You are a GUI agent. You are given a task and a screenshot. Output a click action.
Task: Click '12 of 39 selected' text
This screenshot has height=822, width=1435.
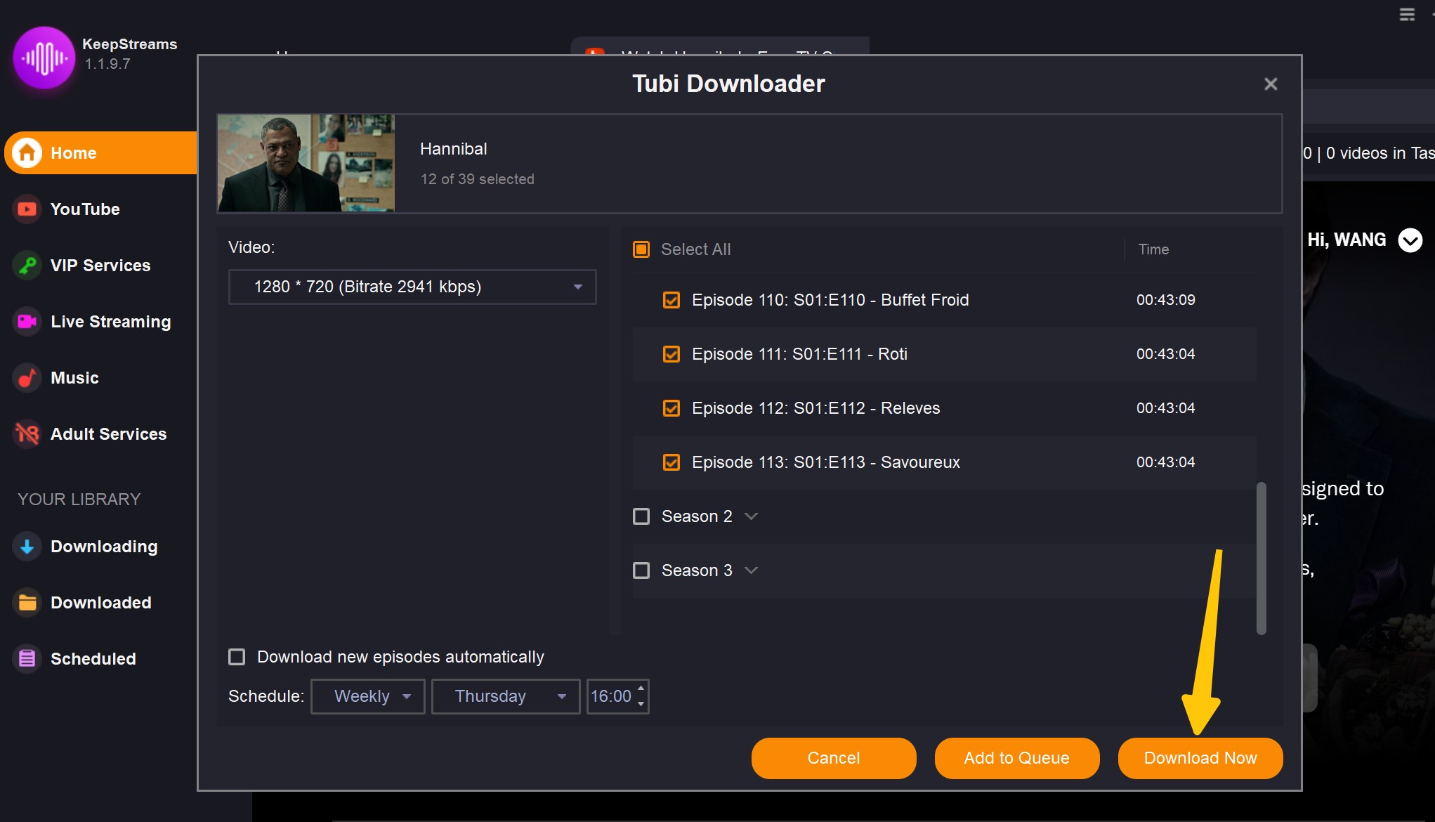[x=478, y=179]
